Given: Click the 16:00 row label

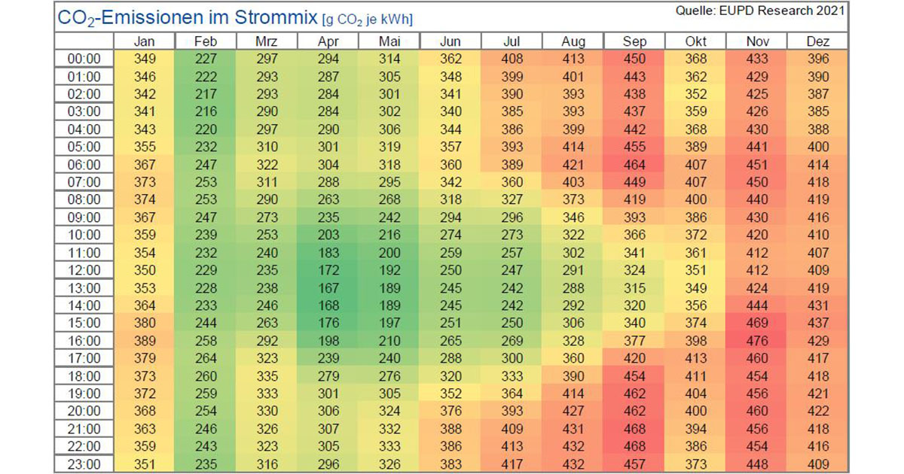Looking at the screenshot, I should point(84,341).
